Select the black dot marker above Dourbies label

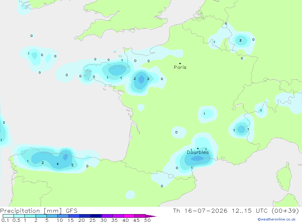[198, 148]
